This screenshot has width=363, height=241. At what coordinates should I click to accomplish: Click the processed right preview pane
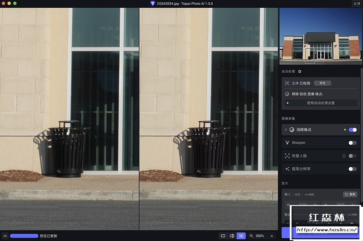(x=208, y=119)
